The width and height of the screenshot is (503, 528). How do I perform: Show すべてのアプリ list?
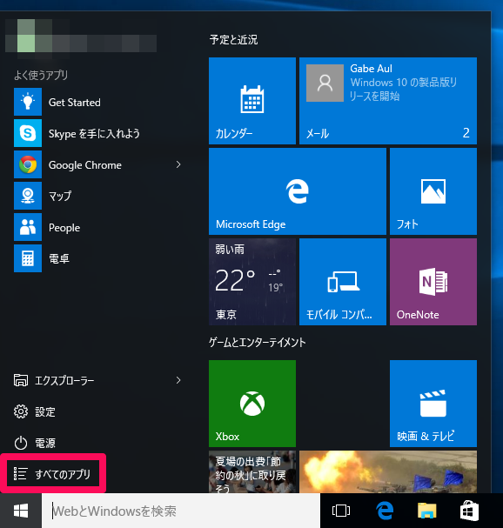point(52,474)
